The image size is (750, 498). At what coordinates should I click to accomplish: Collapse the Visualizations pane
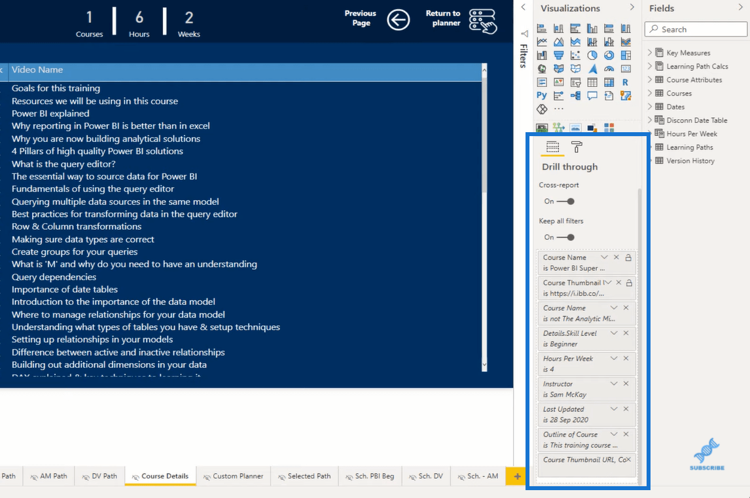(x=632, y=8)
